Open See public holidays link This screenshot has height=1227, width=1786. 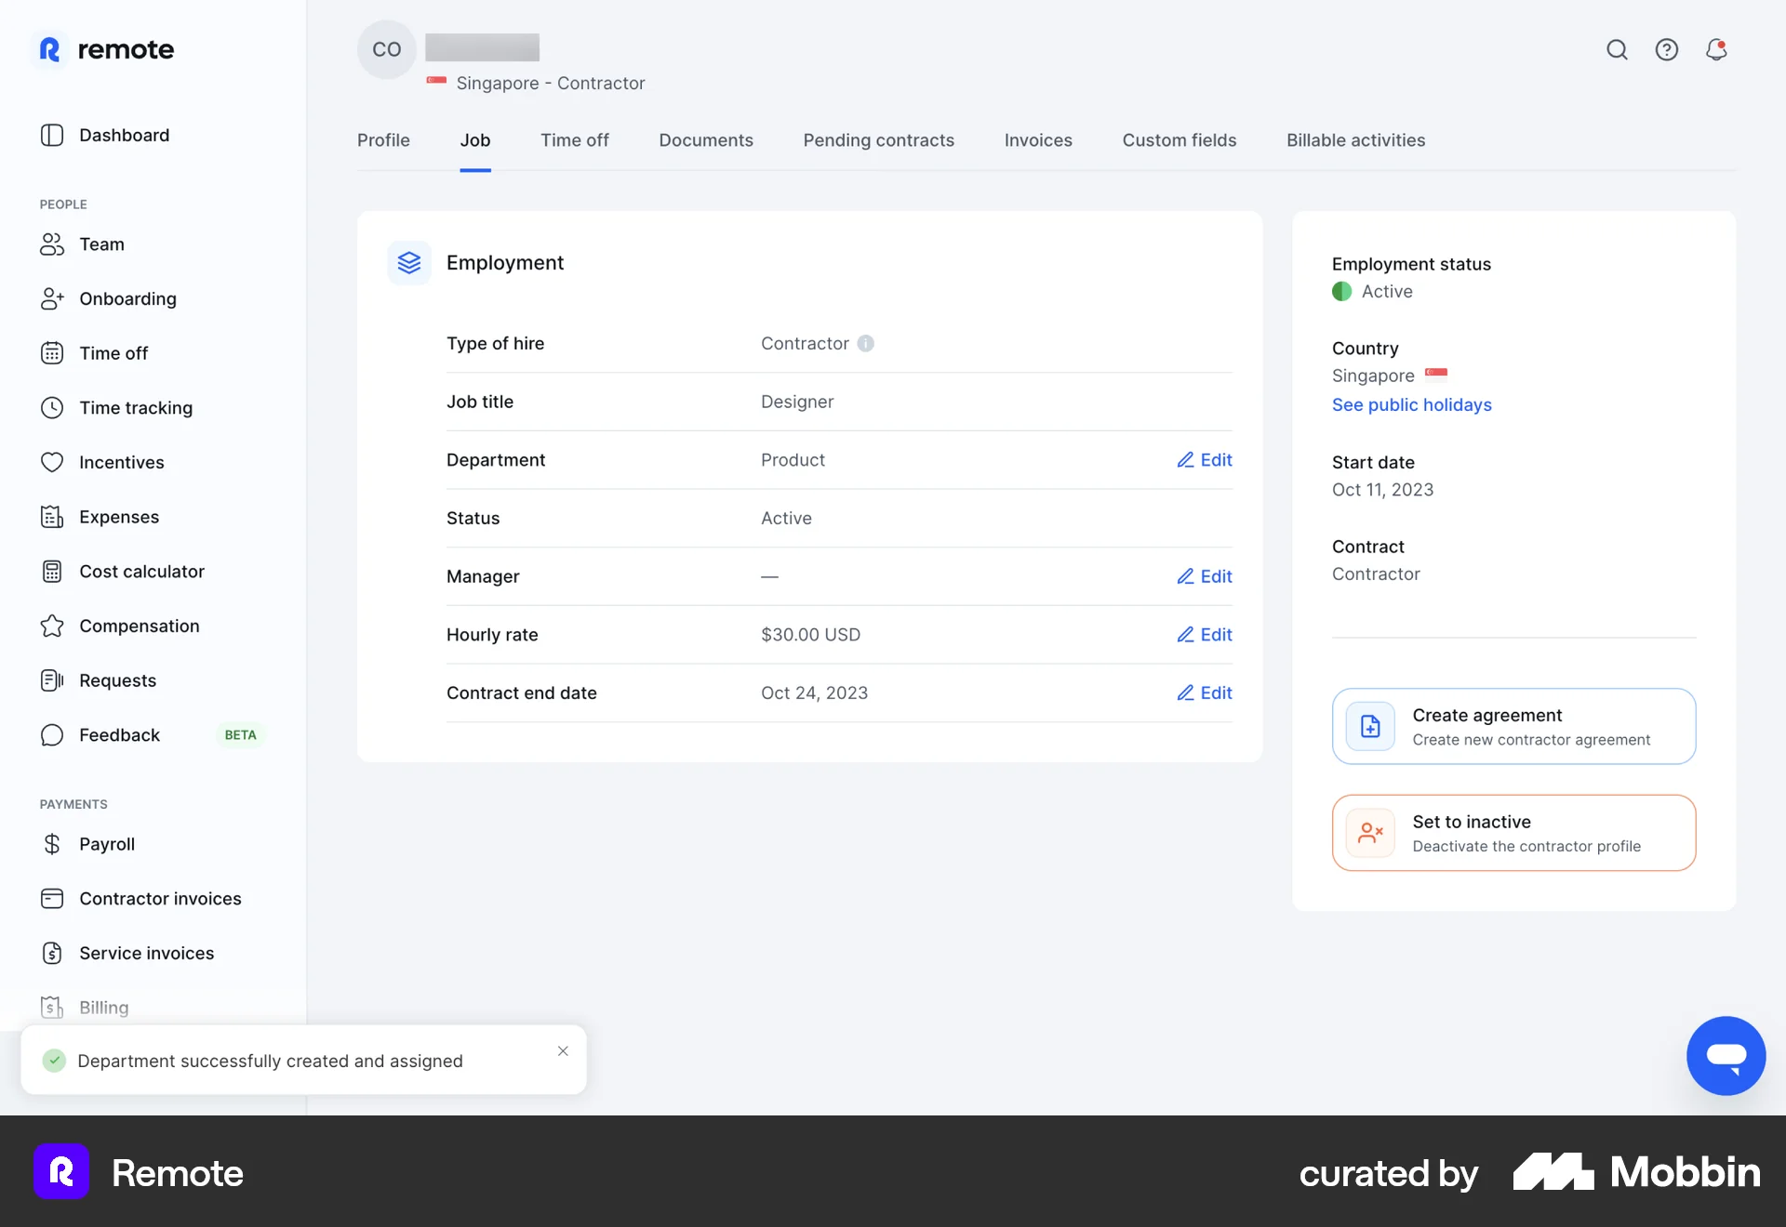tap(1411, 404)
